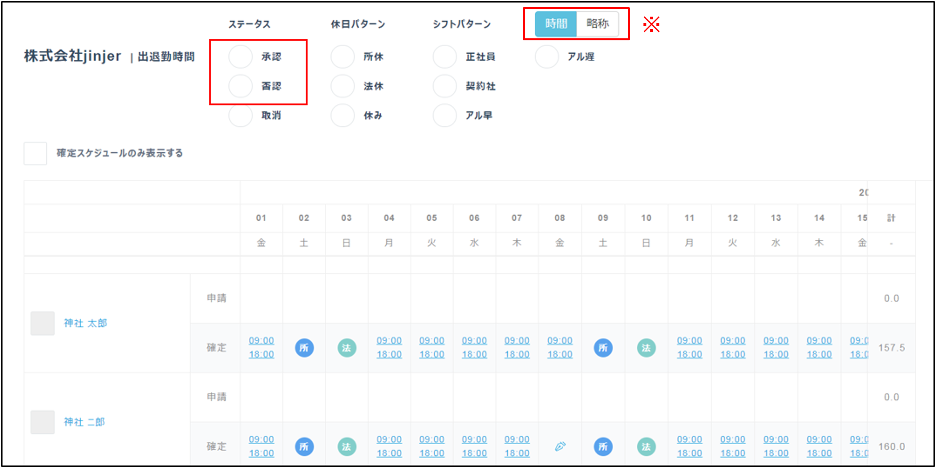The image size is (936, 468).
Task: Select the 否認 status radio button
Action: (x=240, y=86)
